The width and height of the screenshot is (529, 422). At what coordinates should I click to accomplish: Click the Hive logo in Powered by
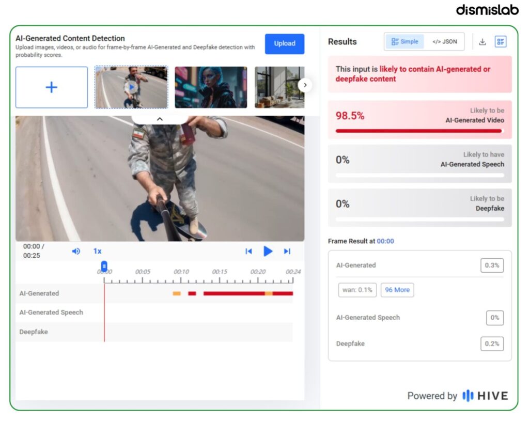pos(485,395)
